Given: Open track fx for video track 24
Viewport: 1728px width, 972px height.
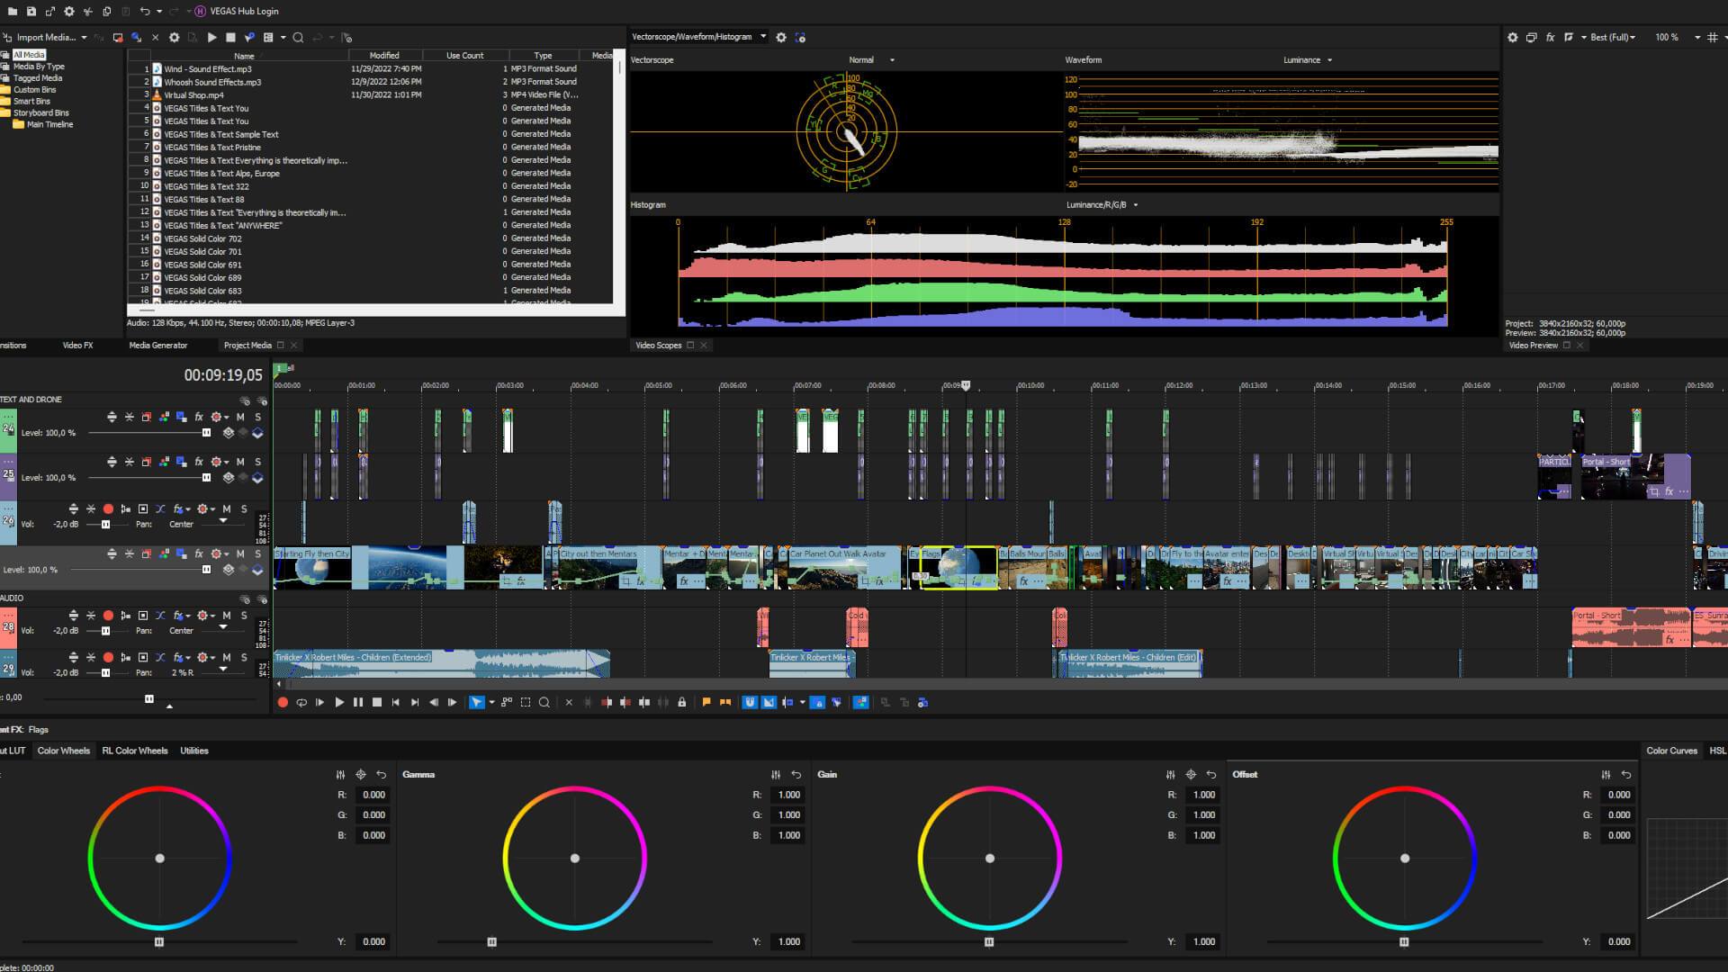Looking at the screenshot, I should (x=199, y=418).
